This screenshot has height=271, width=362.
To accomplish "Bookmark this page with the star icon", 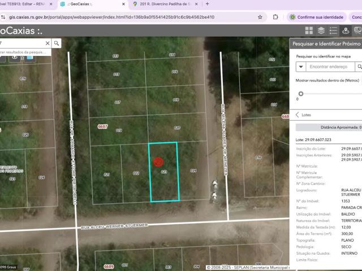I will tap(260, 17).
